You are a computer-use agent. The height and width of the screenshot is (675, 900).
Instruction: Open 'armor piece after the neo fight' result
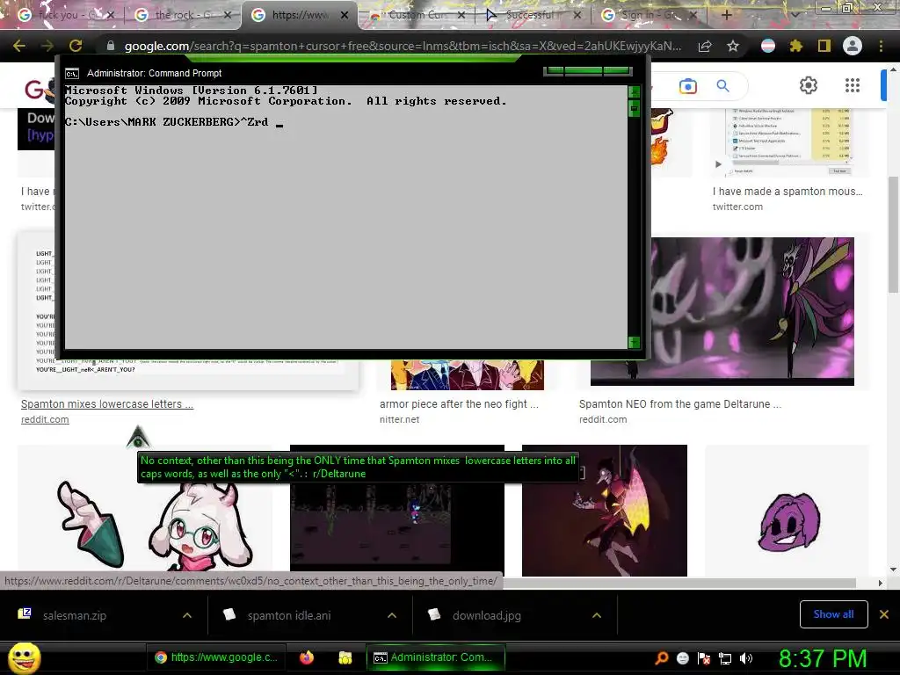click(459, 404)
